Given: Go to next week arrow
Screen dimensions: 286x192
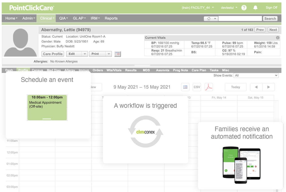Looking at the screenshot, I should (x=269, y=87).
